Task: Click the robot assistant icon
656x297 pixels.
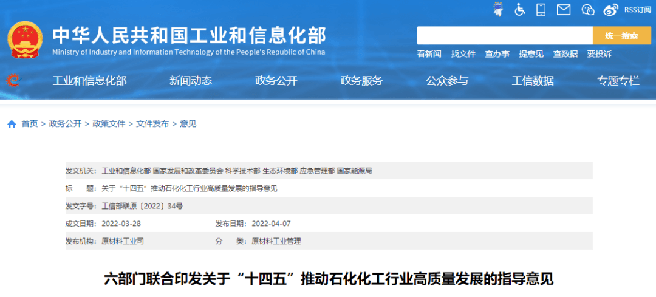Action: (x=498, y=9)
